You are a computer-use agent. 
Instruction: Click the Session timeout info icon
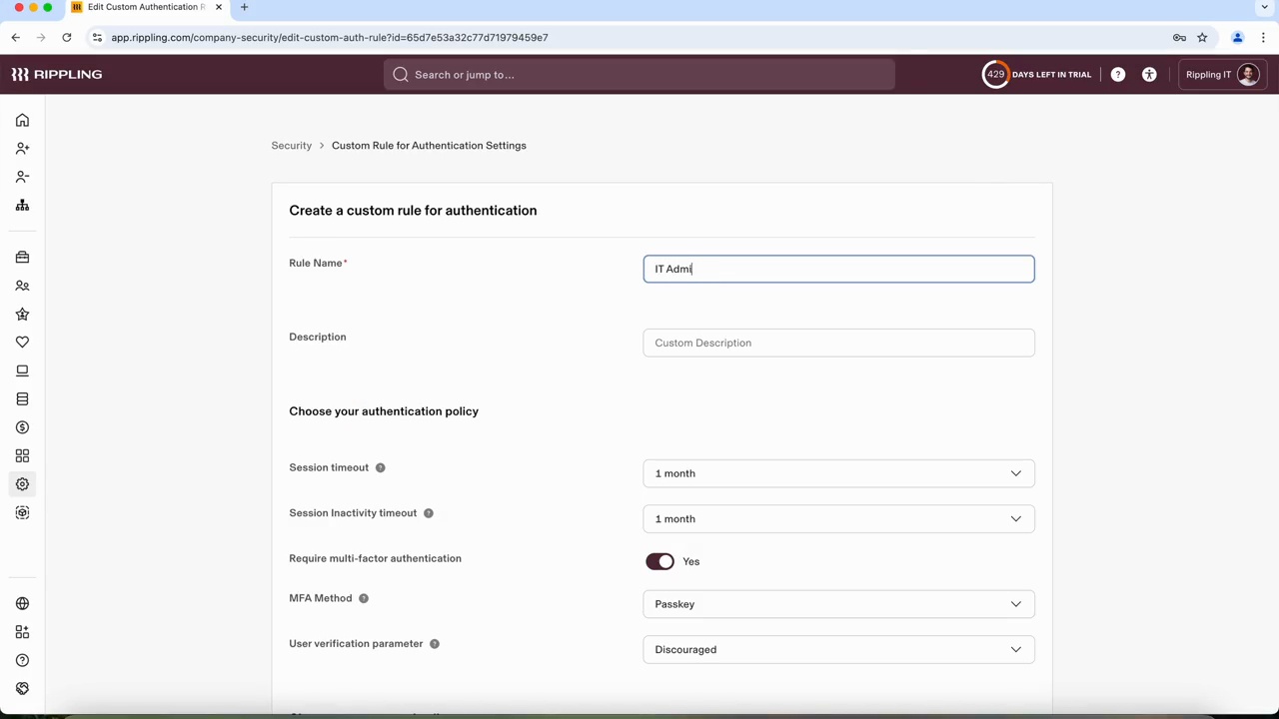coord(380,467)
